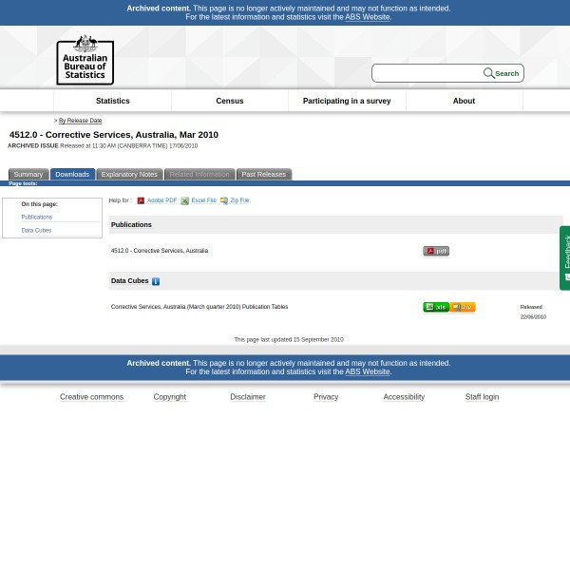Open the Data Cubes info icon
The width and height of the screenshot is (570, 570).
tap(156, 281)
